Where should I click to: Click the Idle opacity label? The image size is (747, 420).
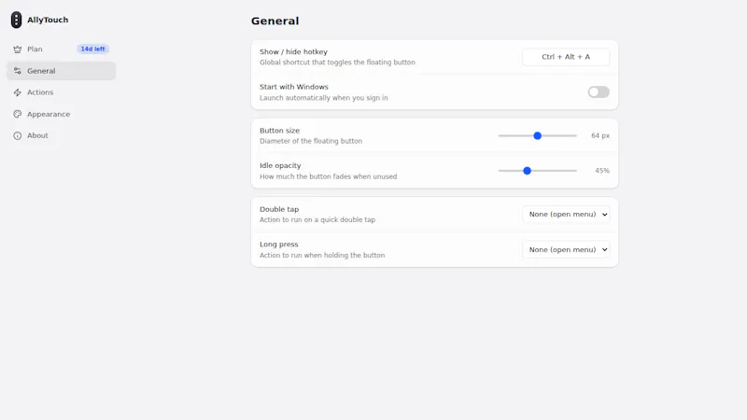coord(280,166)
